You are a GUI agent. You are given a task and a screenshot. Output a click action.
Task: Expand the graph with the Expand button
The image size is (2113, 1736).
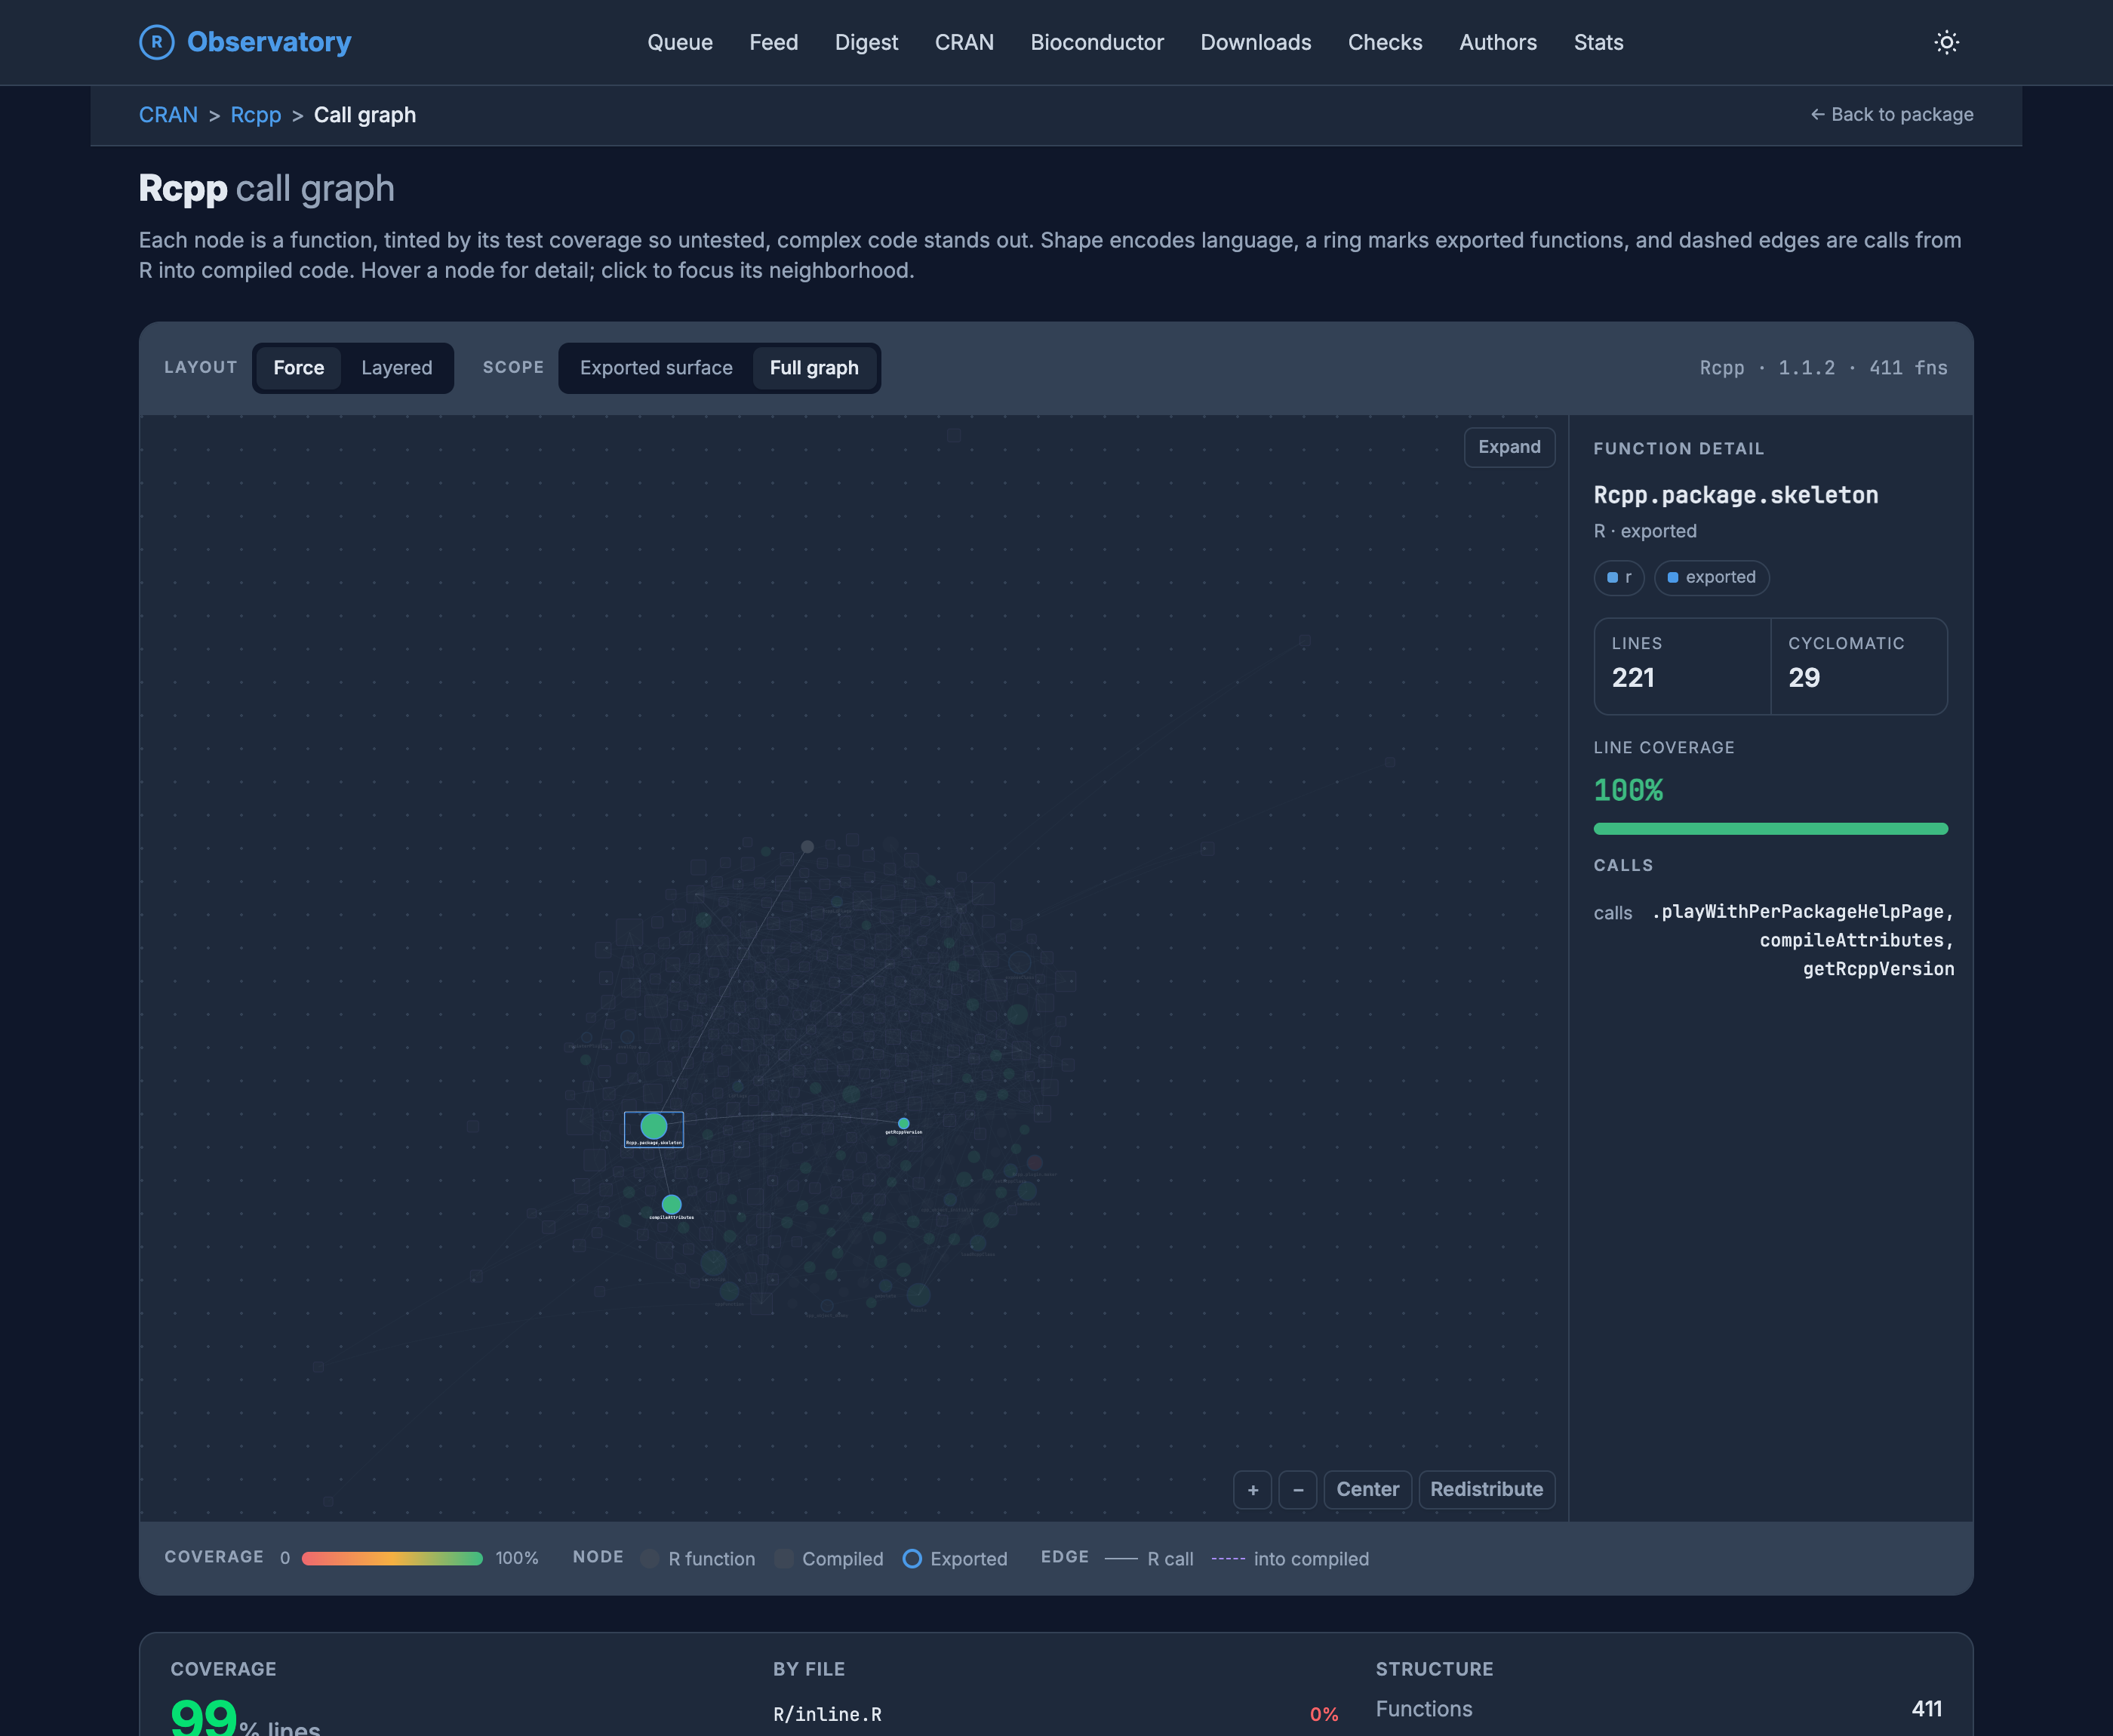(x=1509, y=447)
